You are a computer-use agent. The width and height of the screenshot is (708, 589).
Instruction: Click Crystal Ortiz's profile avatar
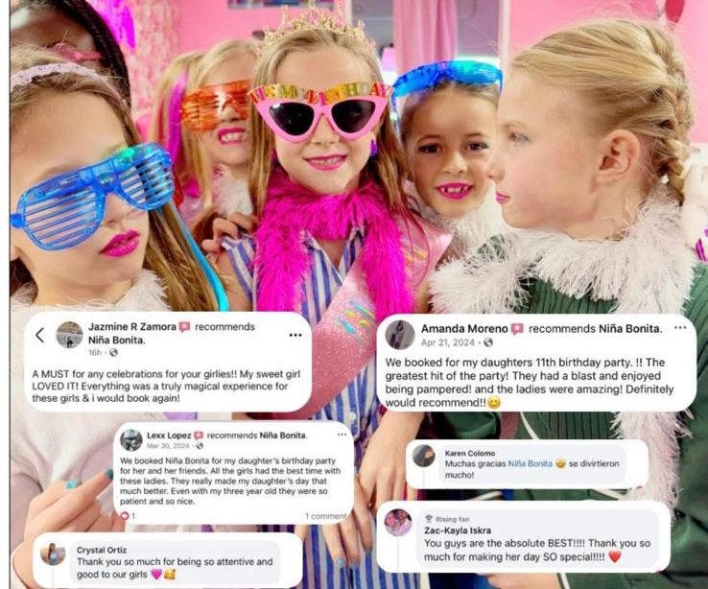[53, 553]
